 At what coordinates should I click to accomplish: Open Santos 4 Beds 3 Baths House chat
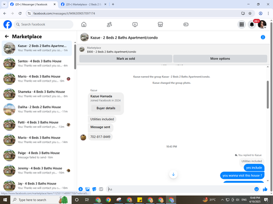click(37, 63)
